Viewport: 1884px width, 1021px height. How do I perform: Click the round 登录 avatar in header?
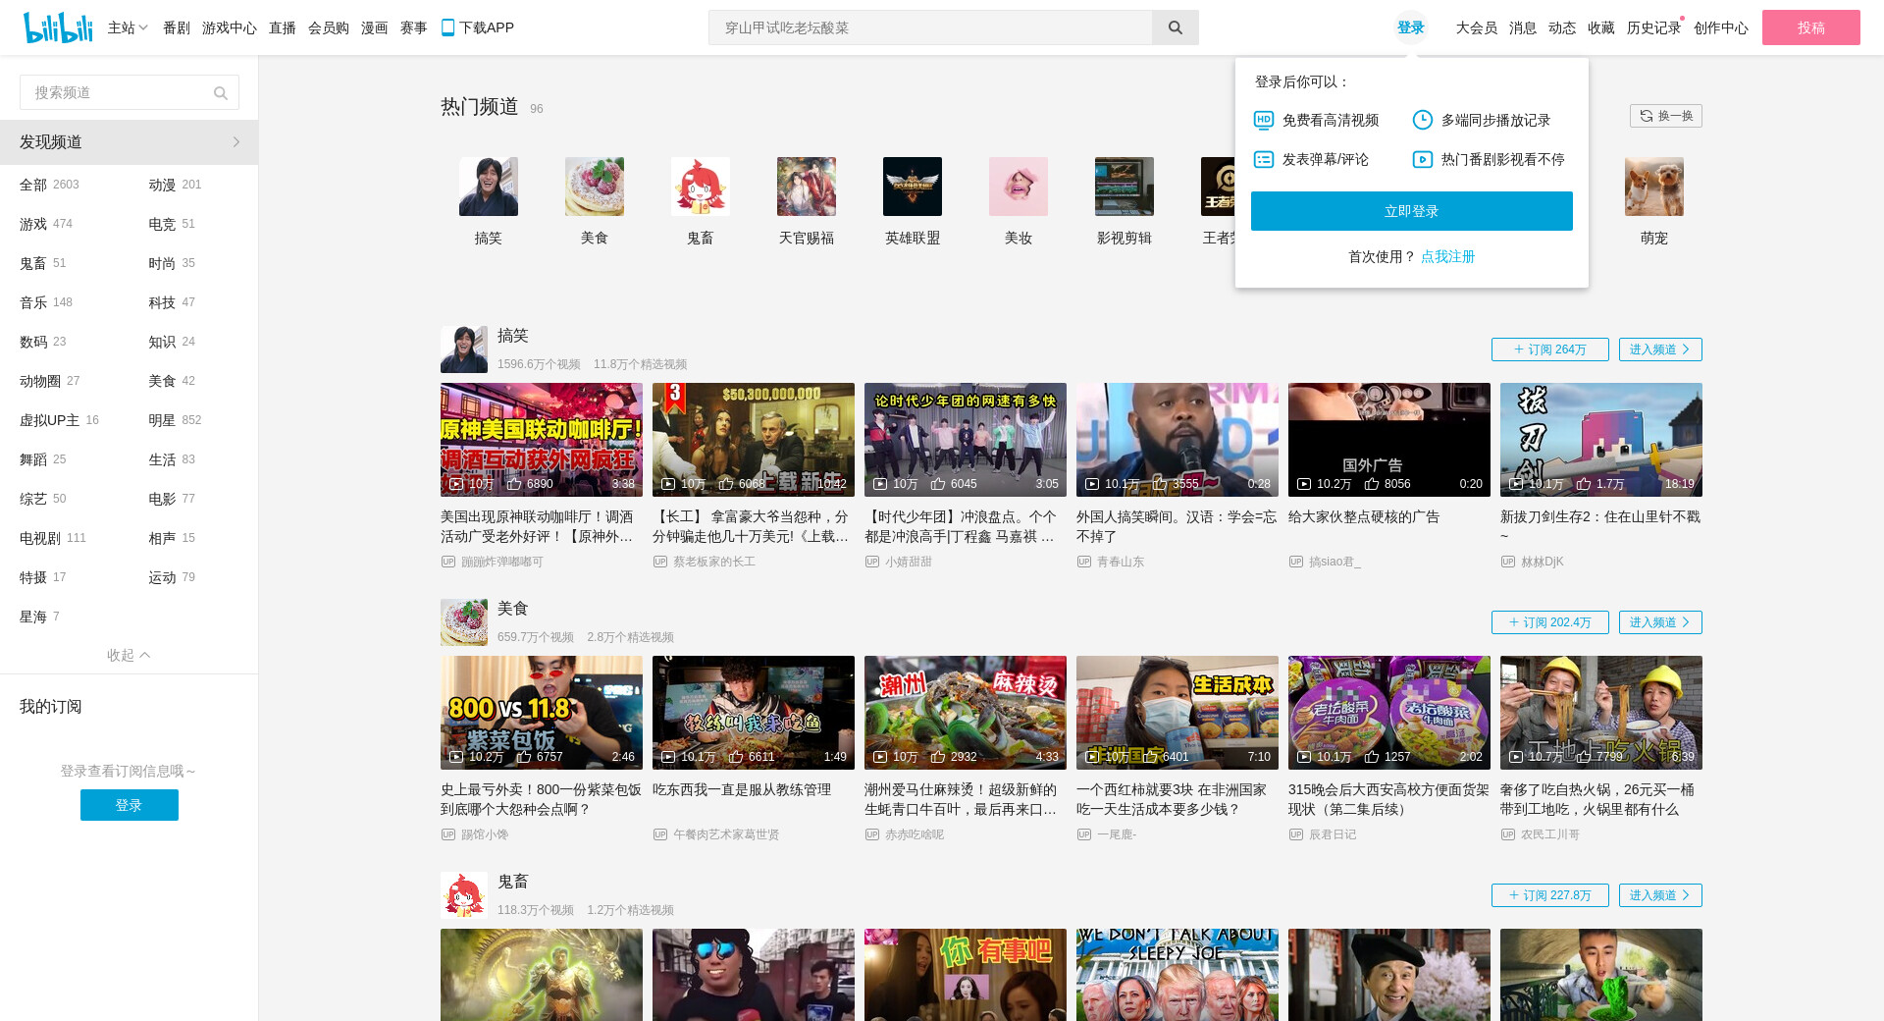tap(1410, 27)
